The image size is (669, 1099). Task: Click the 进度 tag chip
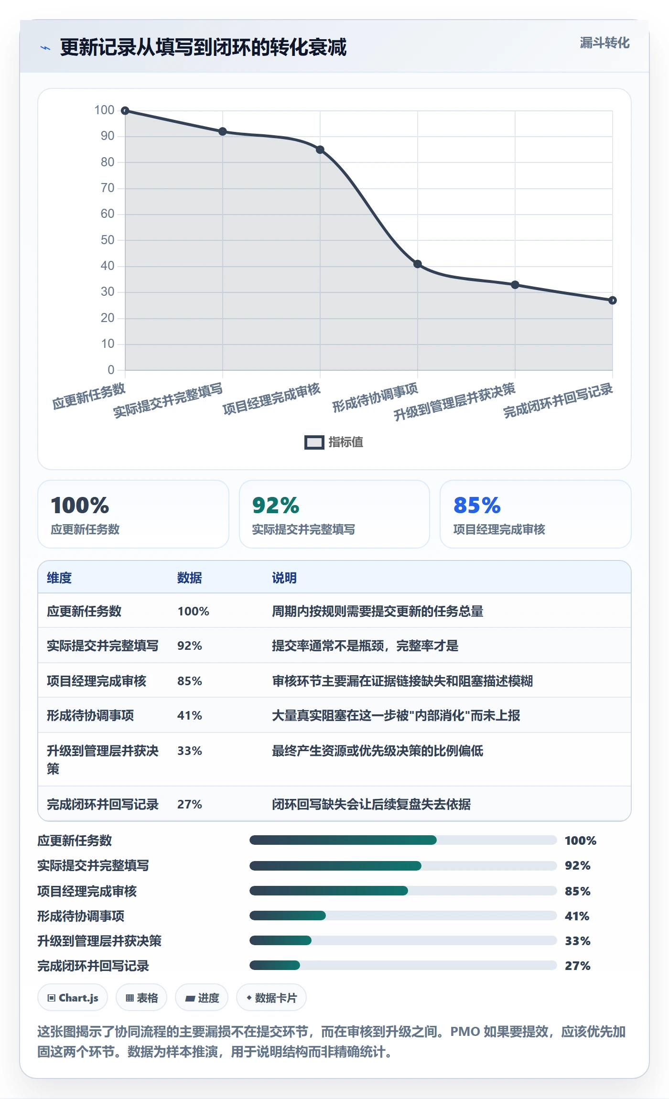coord(202,998)
